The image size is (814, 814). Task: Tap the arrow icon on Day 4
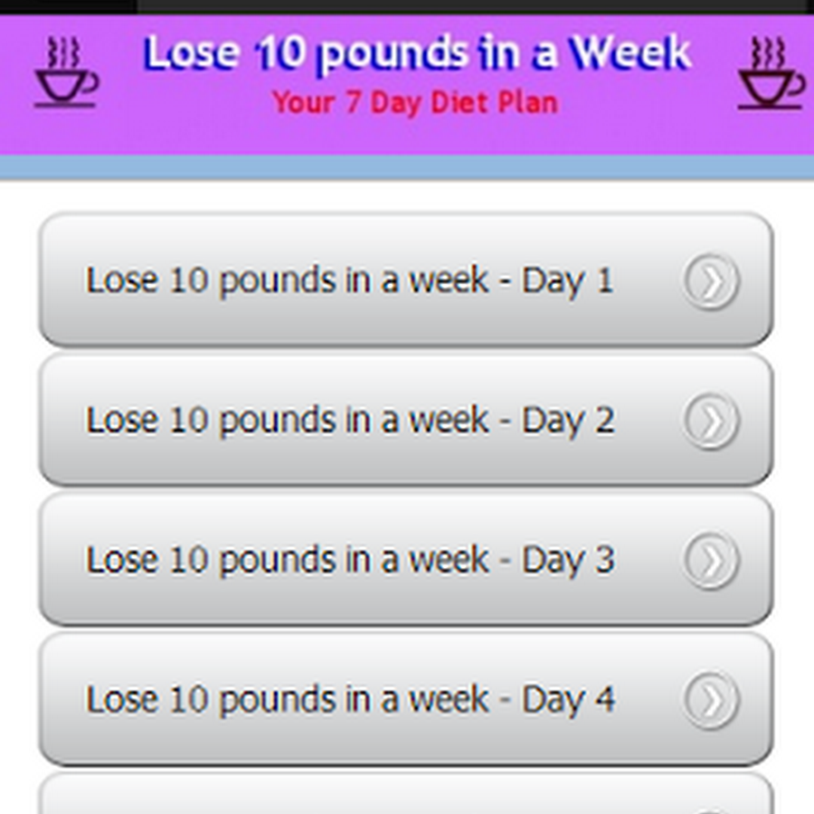pos(711,699)
